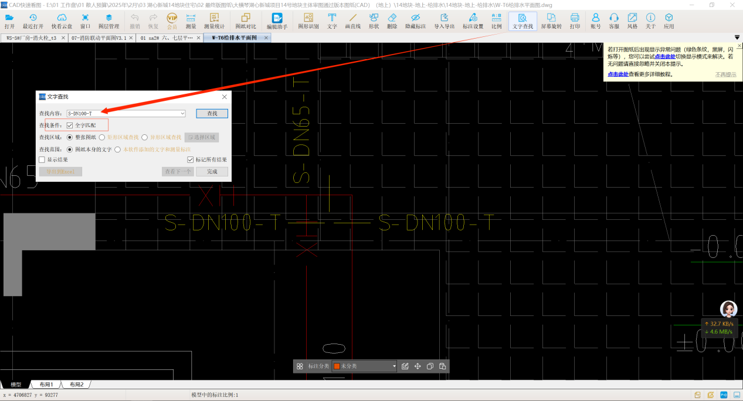Click the 比例 scale tool
This screenshot has width=743, height=401.
point(496,21)
